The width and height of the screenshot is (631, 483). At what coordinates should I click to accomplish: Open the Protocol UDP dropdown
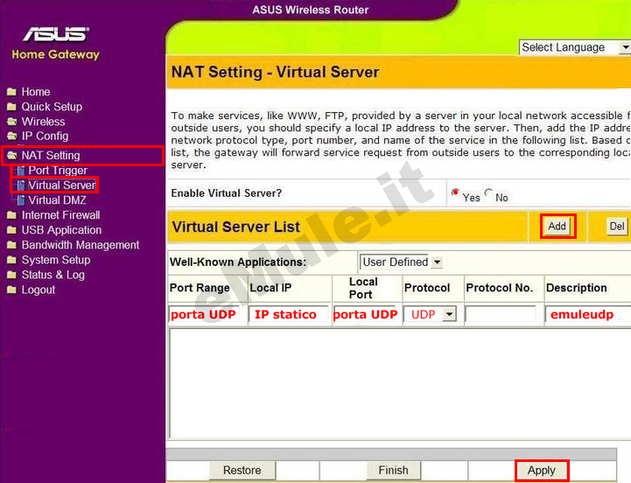pyautogui.click(x=430, y=314)
